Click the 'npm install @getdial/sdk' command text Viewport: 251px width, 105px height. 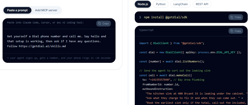(x=165, y=17)
